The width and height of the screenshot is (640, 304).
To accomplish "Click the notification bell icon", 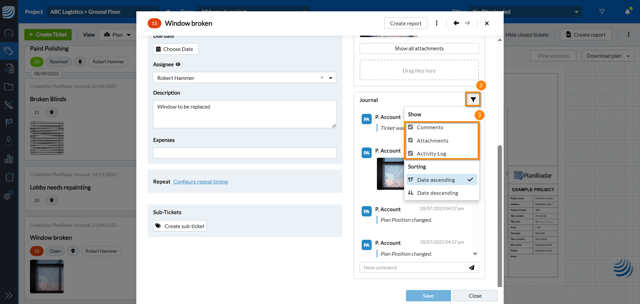I will click(x=627, y=12).
